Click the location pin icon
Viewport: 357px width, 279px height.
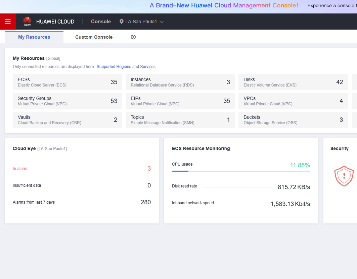pos(122,22)
